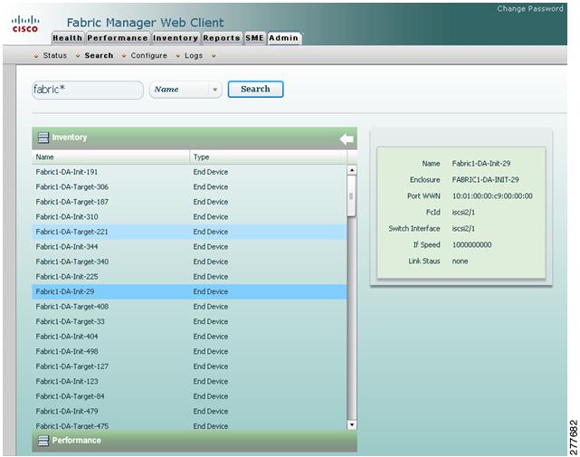Click the Inventory panel list icon
580x457 pixels.
pos(43,138)
